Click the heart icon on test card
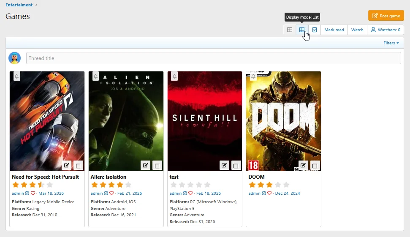 coord(190,193)
